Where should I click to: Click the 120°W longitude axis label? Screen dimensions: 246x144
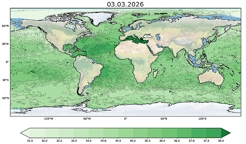point(49,119)
